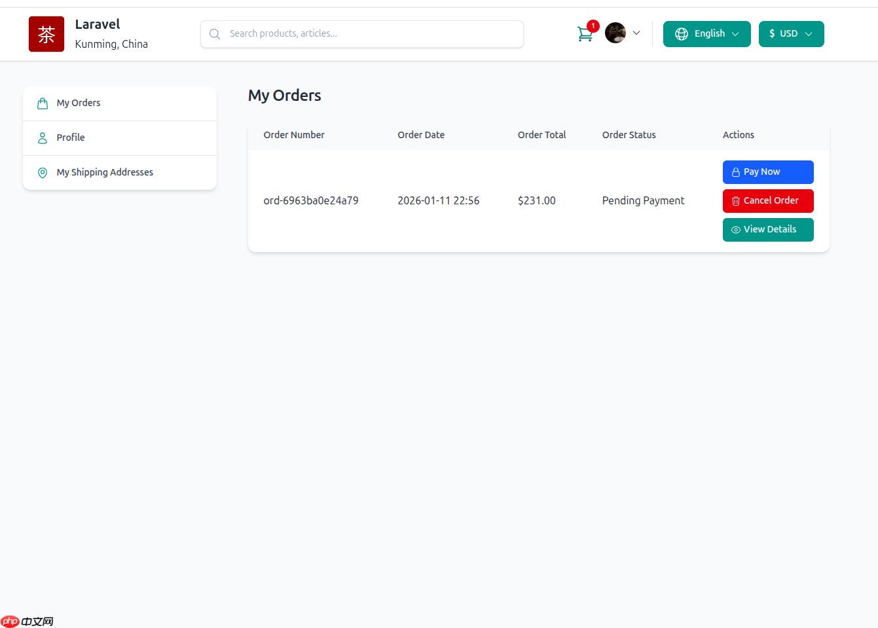
Task: Click the trash icon inside Cancel Order
Action: pos(735,200)
